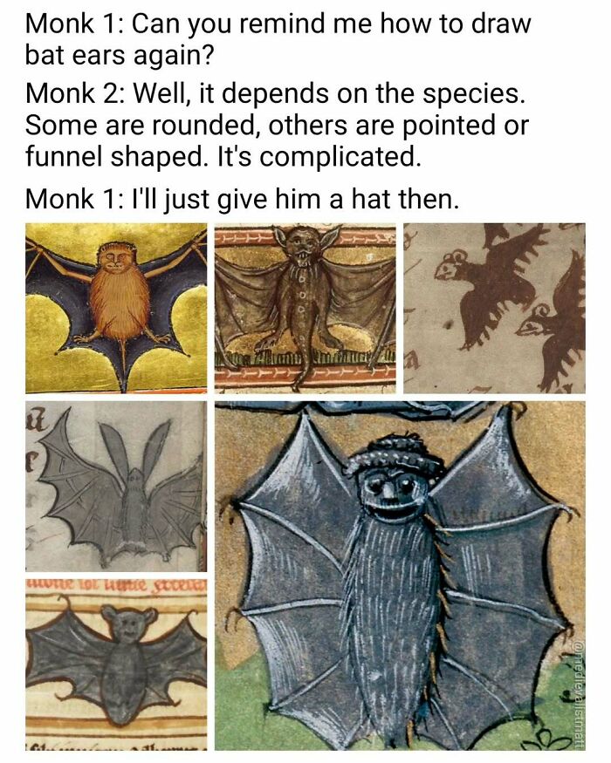Select the line 'Well, it depends on the species.'
This screenshot has height=763, width=611.
point(329,93)
